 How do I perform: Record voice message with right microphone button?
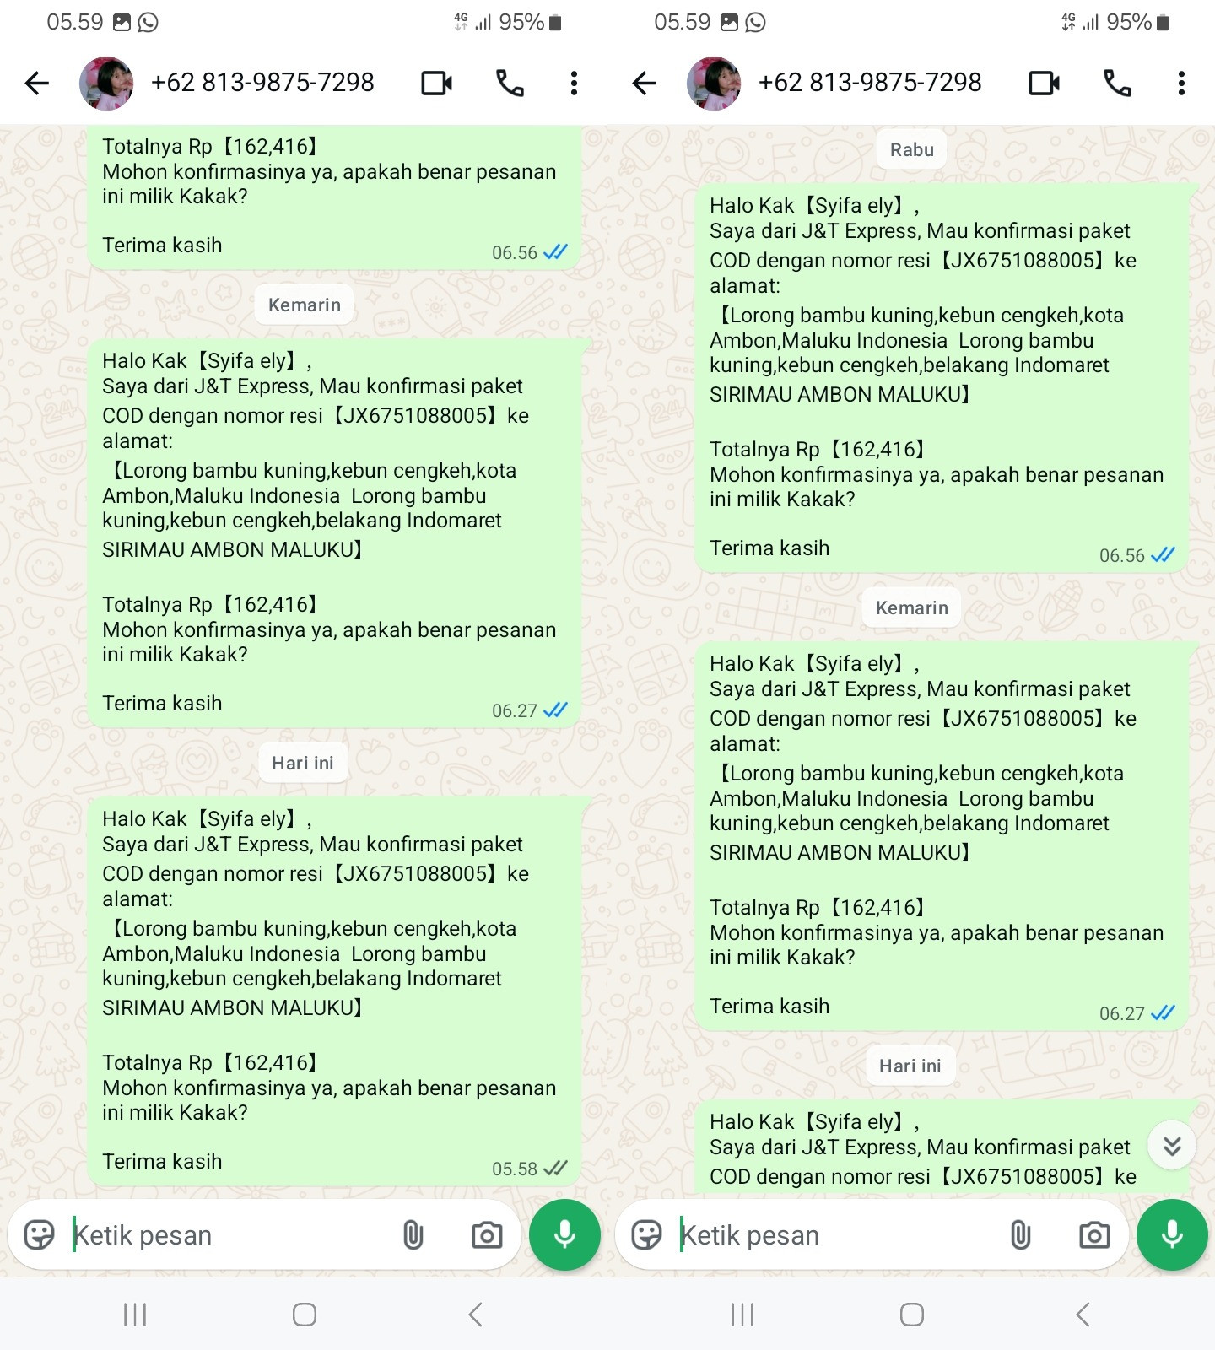(1172, 1234)
